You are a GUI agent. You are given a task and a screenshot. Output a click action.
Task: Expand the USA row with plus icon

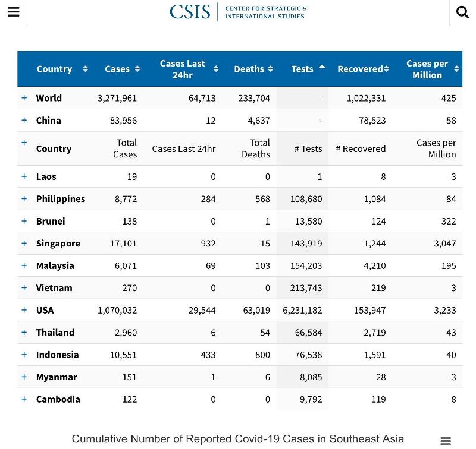pyautogui.click(x=24, y=310)
